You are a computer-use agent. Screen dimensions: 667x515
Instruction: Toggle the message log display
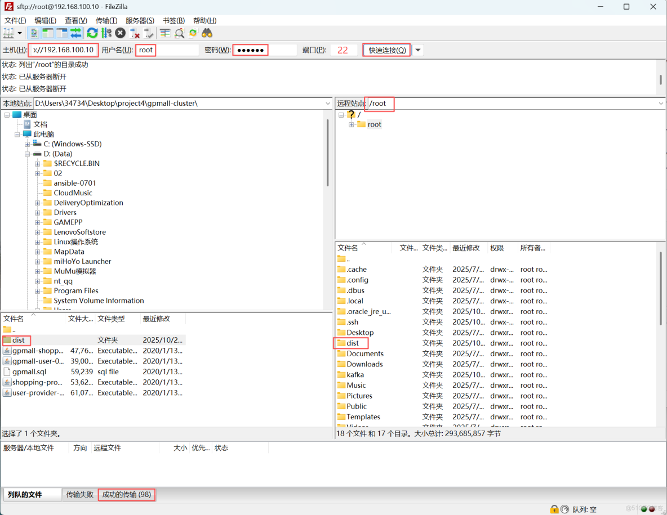pyautogui.click(x=34, y=33)
